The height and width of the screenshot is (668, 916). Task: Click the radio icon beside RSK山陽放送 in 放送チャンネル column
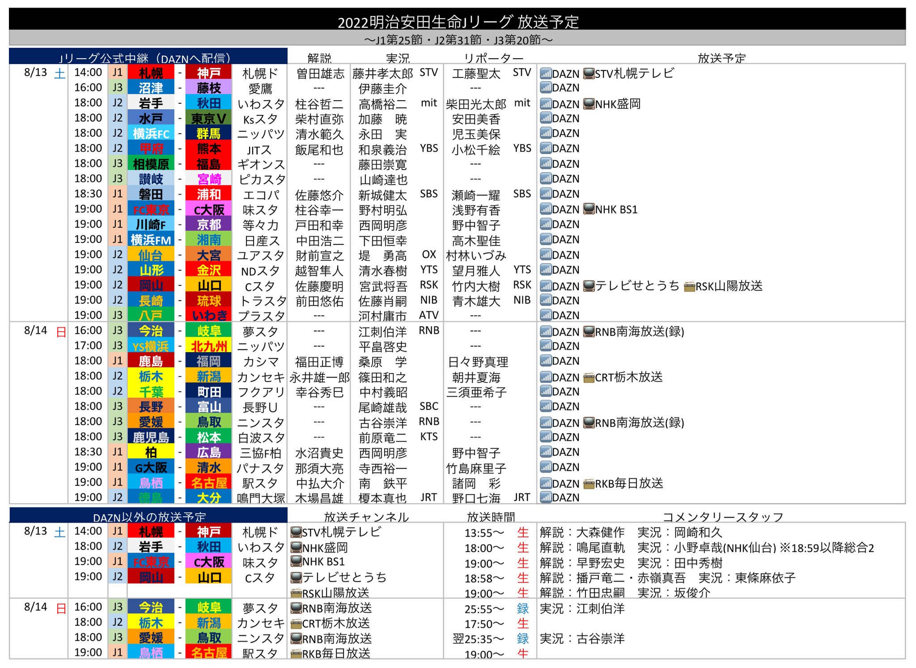click(296, 594)
